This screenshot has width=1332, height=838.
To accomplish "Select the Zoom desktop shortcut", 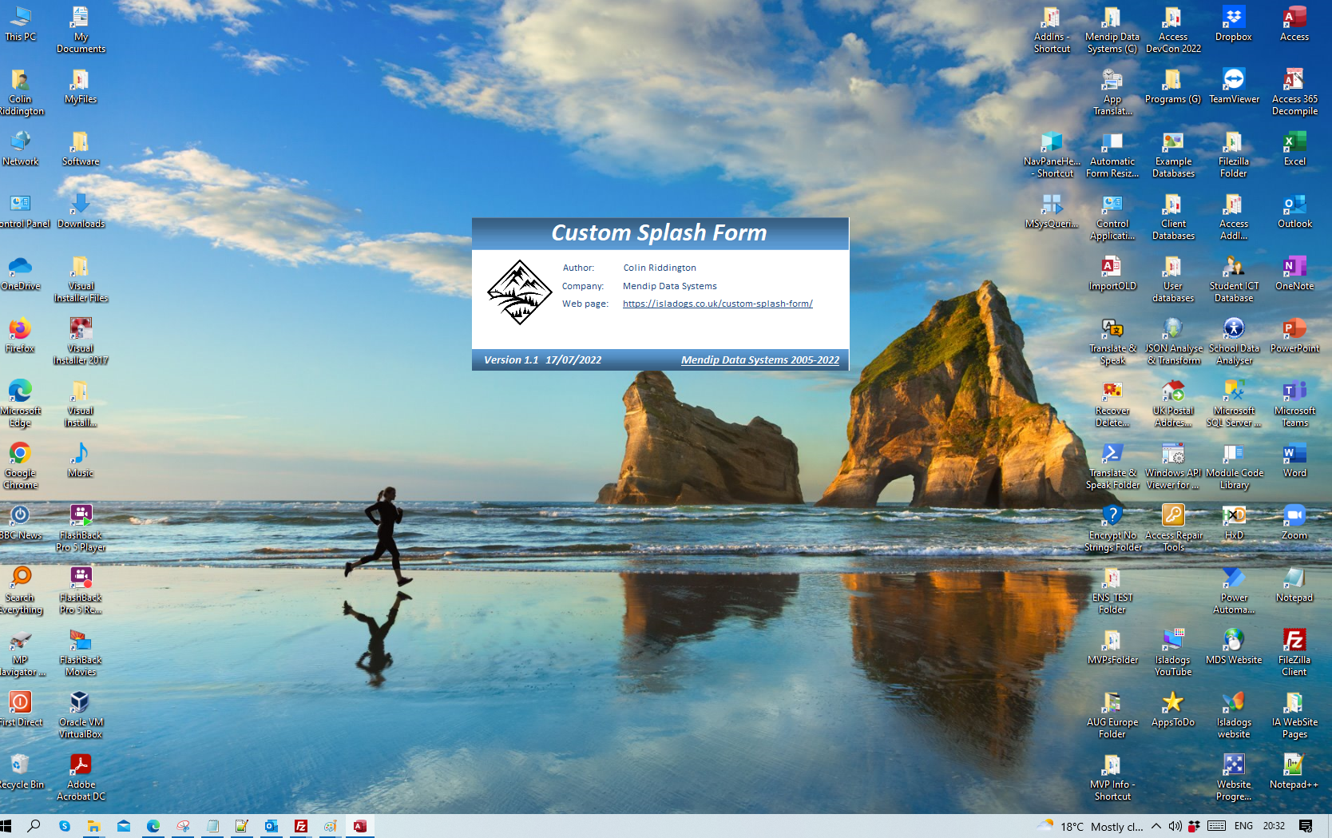I will (1294, 522).
